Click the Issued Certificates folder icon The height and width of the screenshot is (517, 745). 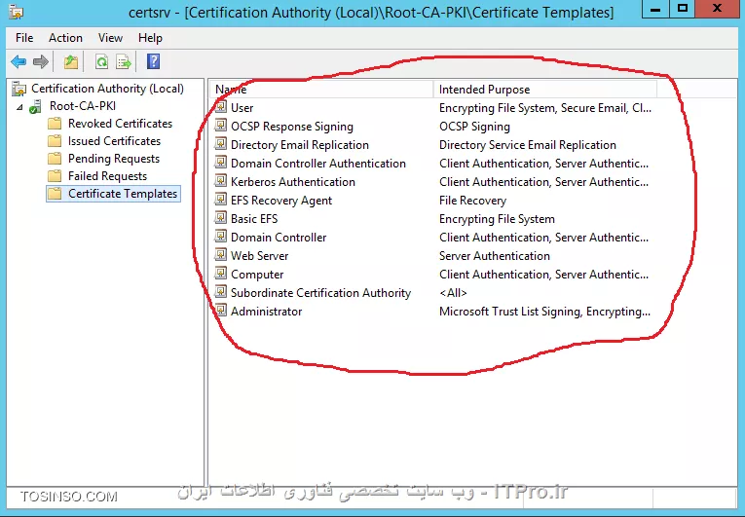(55, 141)
